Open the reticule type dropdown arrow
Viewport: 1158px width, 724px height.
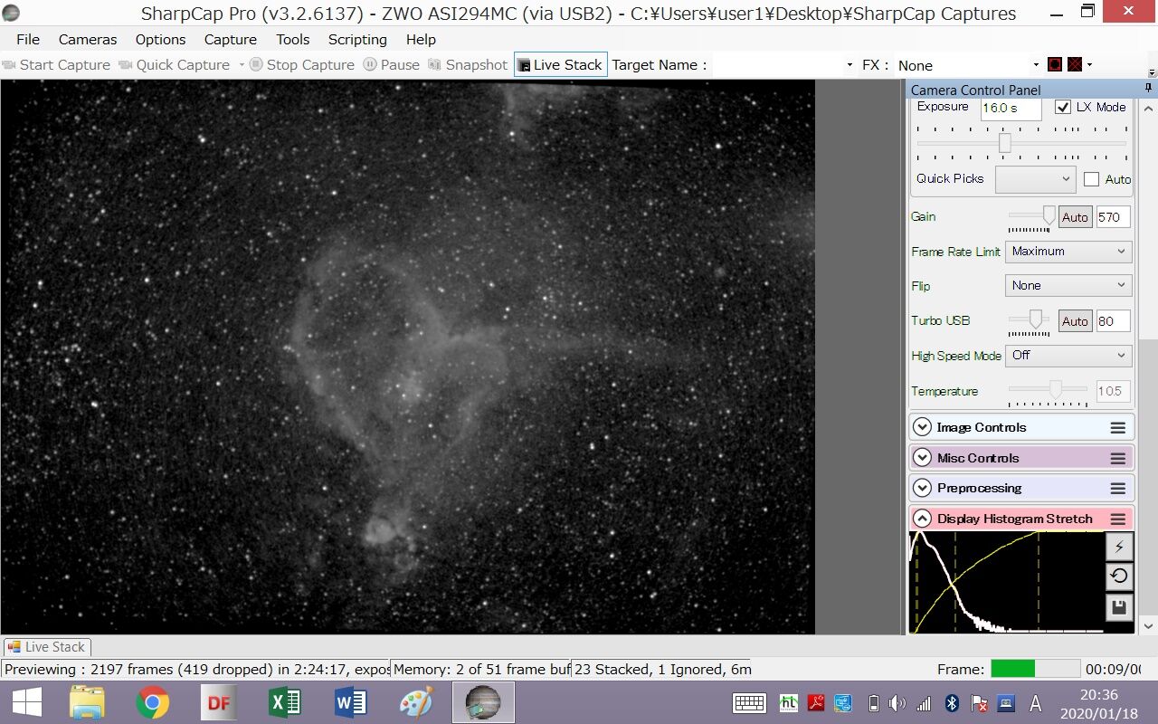[1089, 64]
